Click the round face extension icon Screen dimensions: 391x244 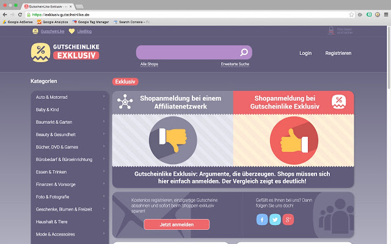378,15
